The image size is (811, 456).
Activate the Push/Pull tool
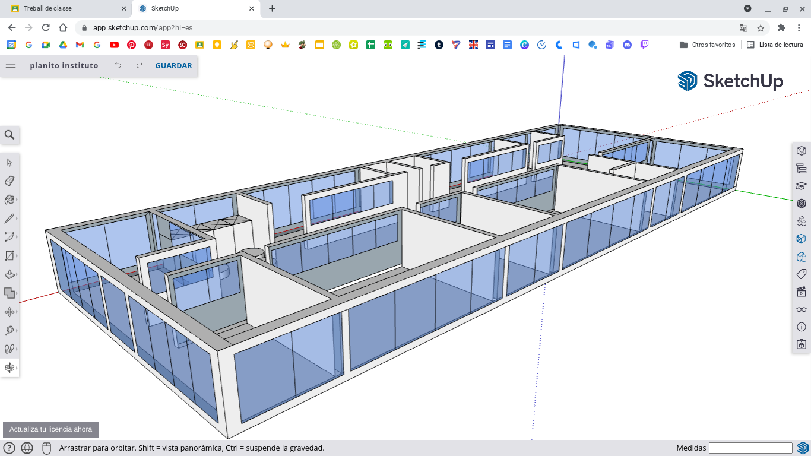[x=9, y=274]
